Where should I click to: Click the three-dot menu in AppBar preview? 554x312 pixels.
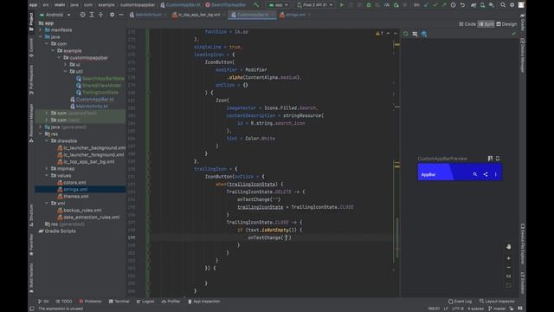click(496, 174)
